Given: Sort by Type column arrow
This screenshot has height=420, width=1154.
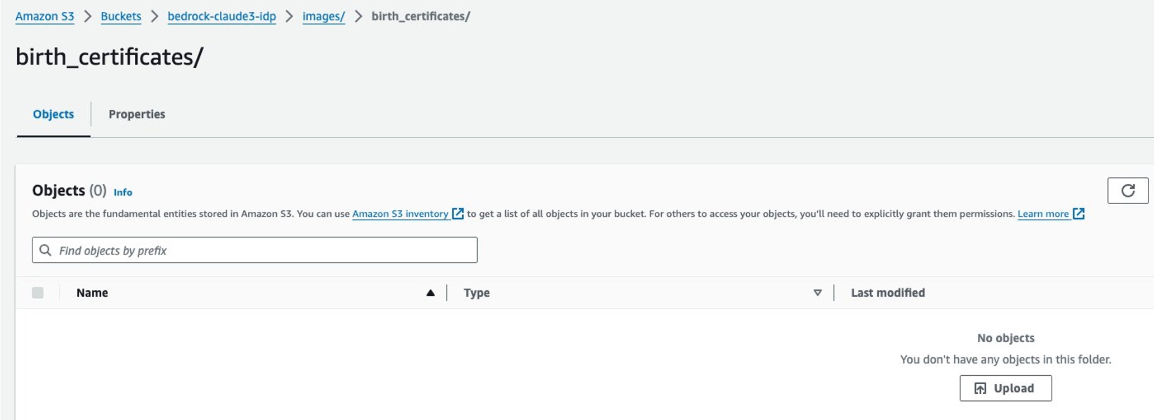Looking at the screenshot, I should click(x=817, y=292).
